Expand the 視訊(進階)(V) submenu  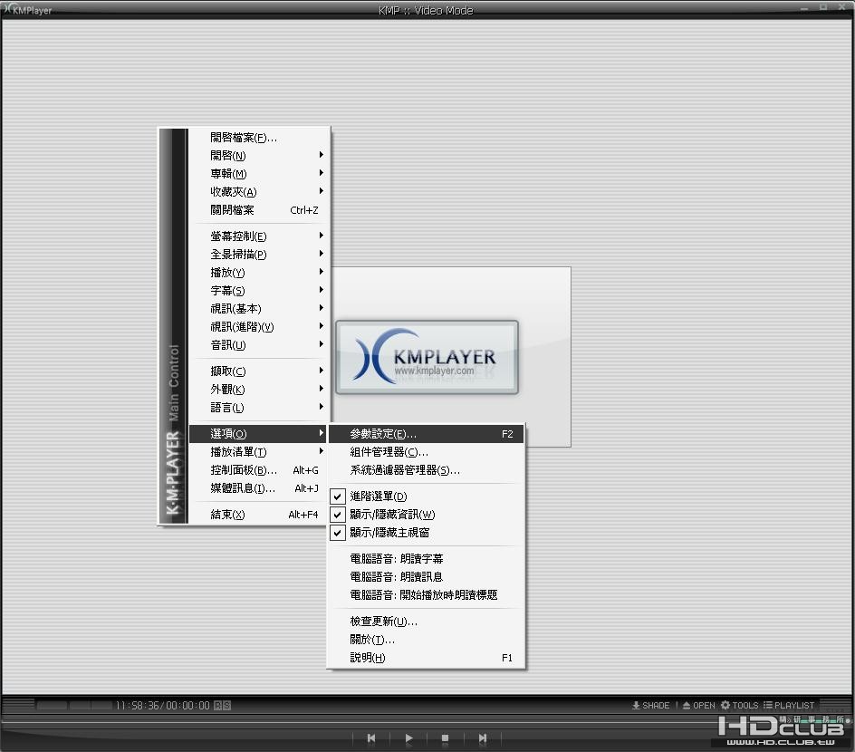[x=259, y=327]
